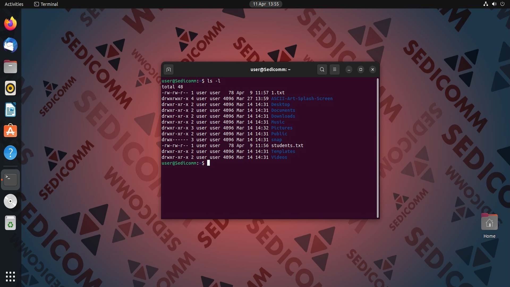
Task: Click the volume speaker icon
Action: point(494,4)
